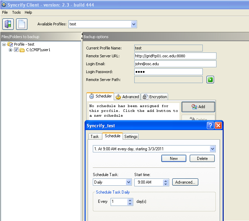Click the Current Profile Name field
This screenshot has height=221, width=249.
point(168,48)
